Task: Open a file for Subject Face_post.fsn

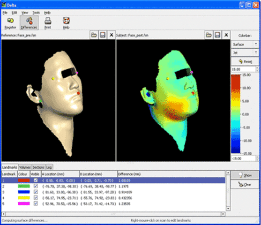Action: 209,35
